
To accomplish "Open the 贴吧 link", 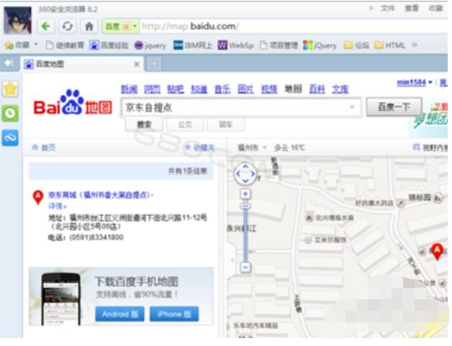I will coord(176,89).
